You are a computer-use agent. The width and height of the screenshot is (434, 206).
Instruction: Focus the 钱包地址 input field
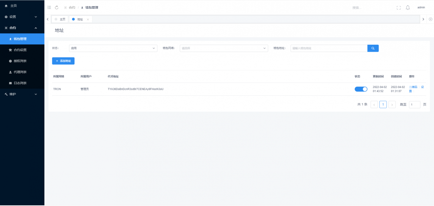(x=329, y=48)
